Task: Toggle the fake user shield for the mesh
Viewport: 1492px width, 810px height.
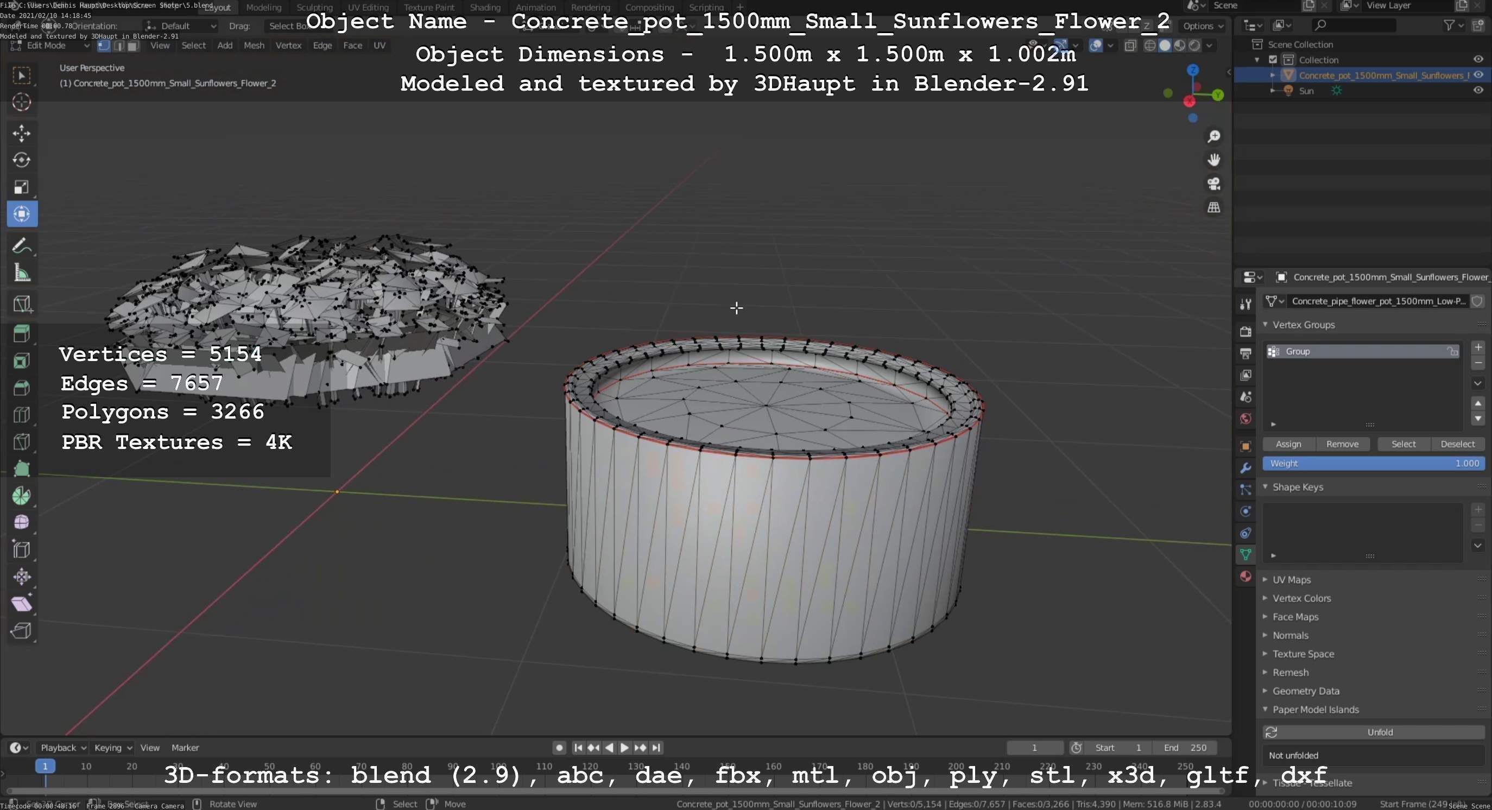Action: 1477,301
